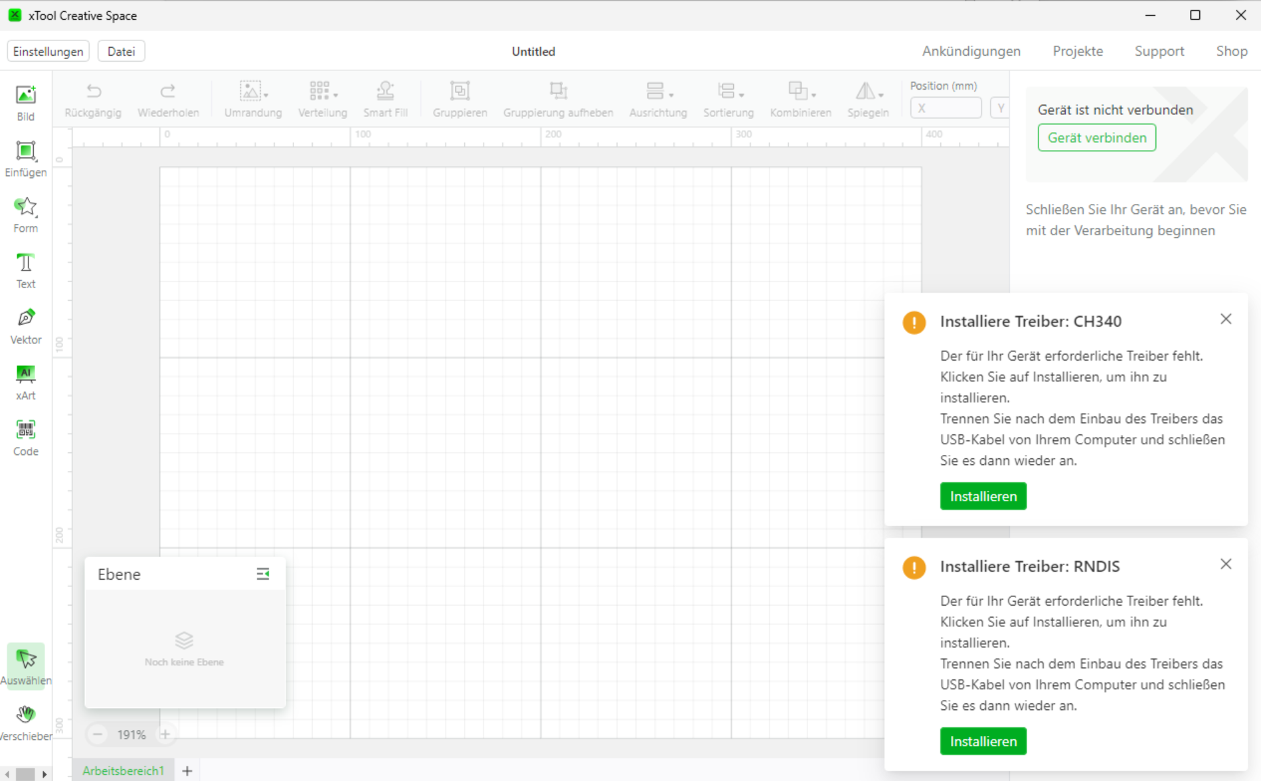Open the Form shape tool
This screenshot has height=781, width=1261.
click(25, 214)
